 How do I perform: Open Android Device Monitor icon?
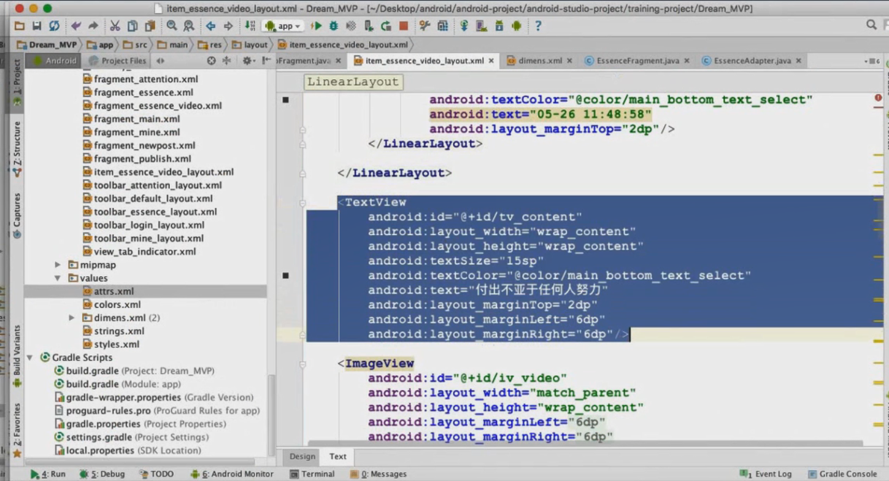pyautogui.click(x=517, y=26)
